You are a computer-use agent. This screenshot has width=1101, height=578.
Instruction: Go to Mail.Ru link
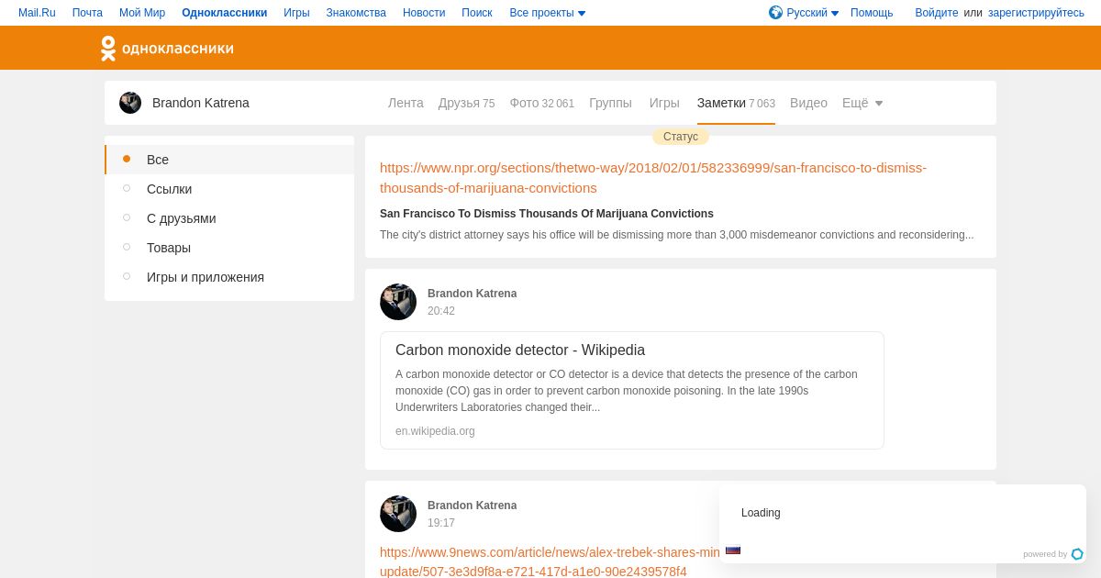[37, 13]
